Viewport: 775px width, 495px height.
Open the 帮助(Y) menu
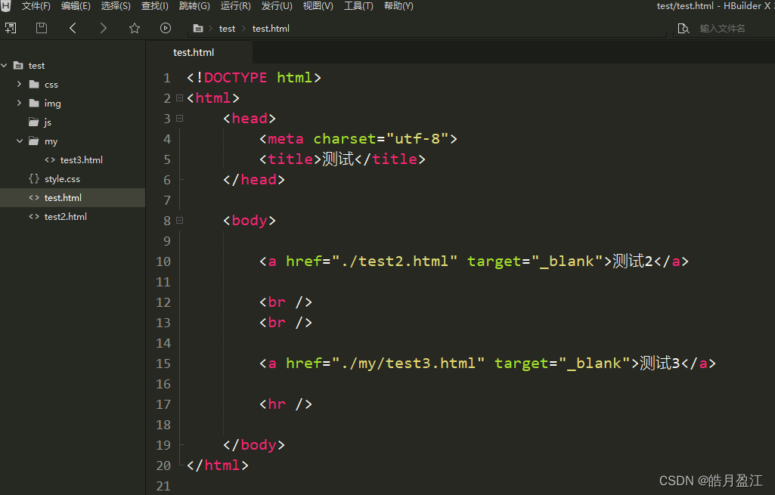[x=398, y=6]
